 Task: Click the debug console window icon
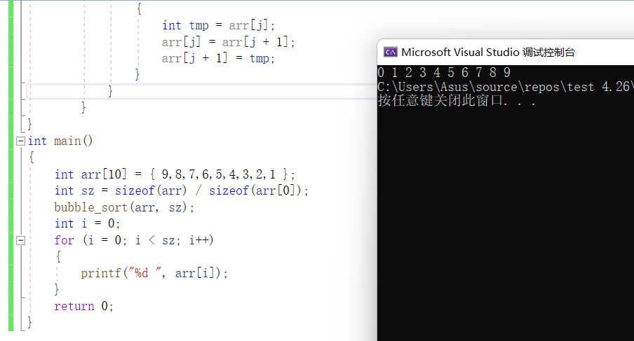(390, 52)
